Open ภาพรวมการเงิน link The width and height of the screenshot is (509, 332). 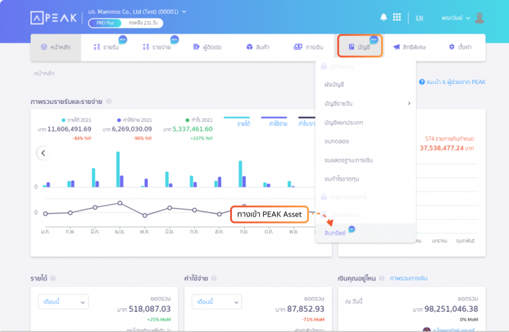tap(408, 278)
